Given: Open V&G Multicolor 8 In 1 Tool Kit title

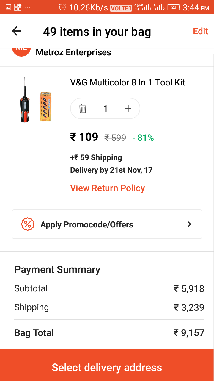Looking at the screenshot, I should [128, 82].
